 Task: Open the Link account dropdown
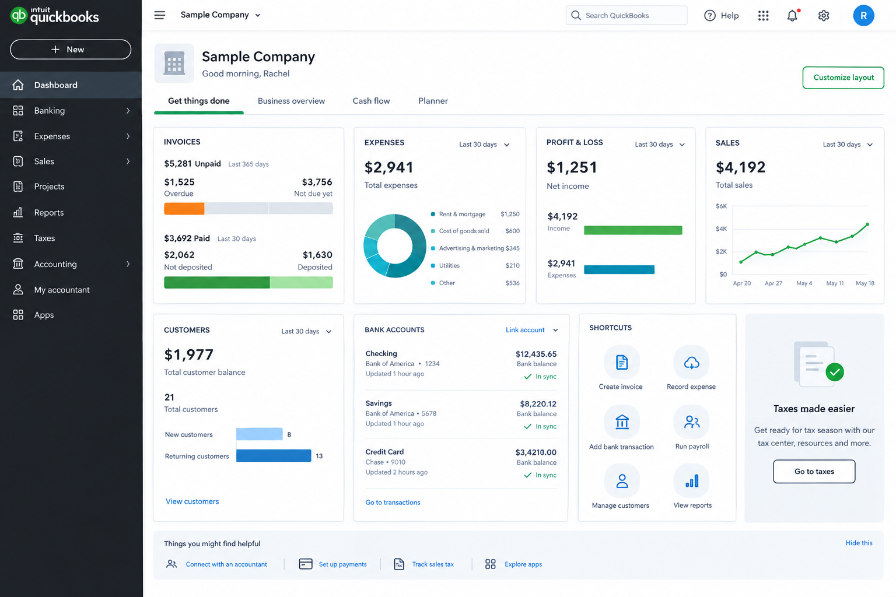click(531, 330)
